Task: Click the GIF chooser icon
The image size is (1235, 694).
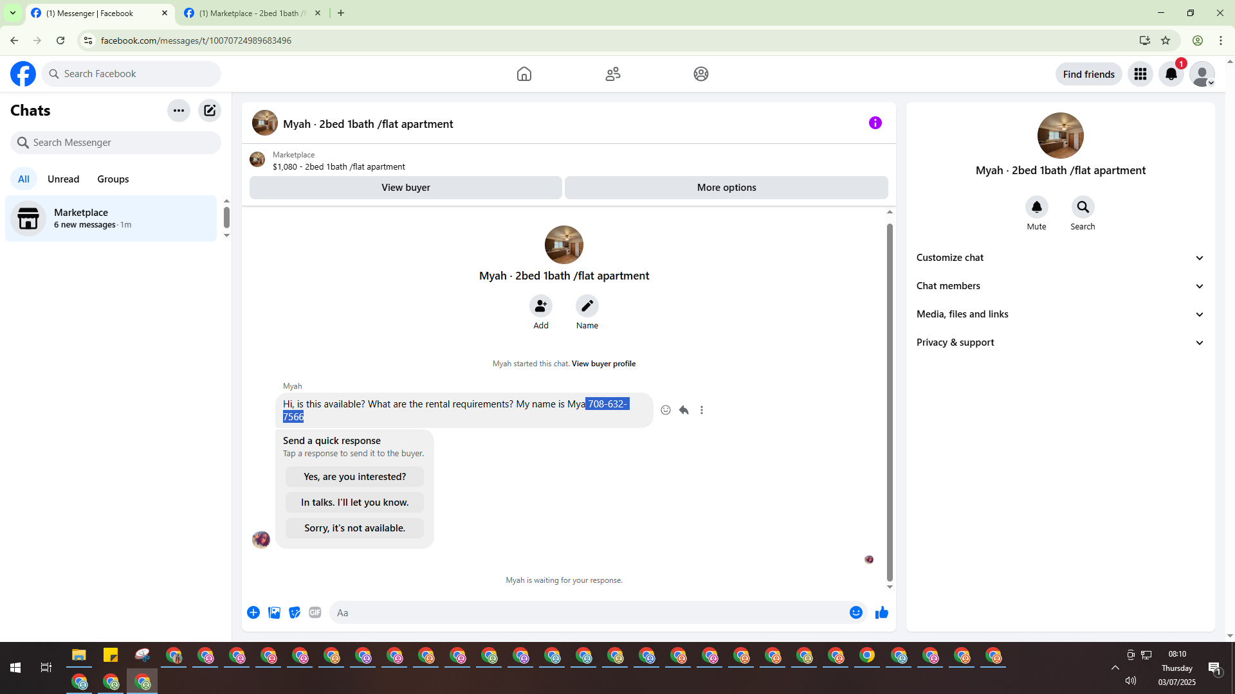Action: (315, 612)
